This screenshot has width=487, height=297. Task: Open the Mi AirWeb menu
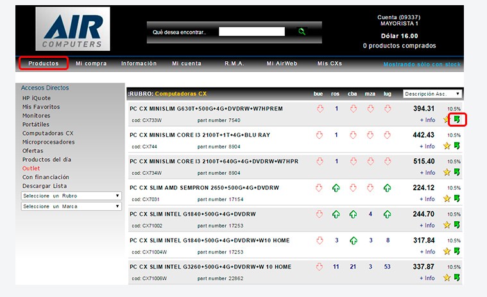click(x=282, y=63)
